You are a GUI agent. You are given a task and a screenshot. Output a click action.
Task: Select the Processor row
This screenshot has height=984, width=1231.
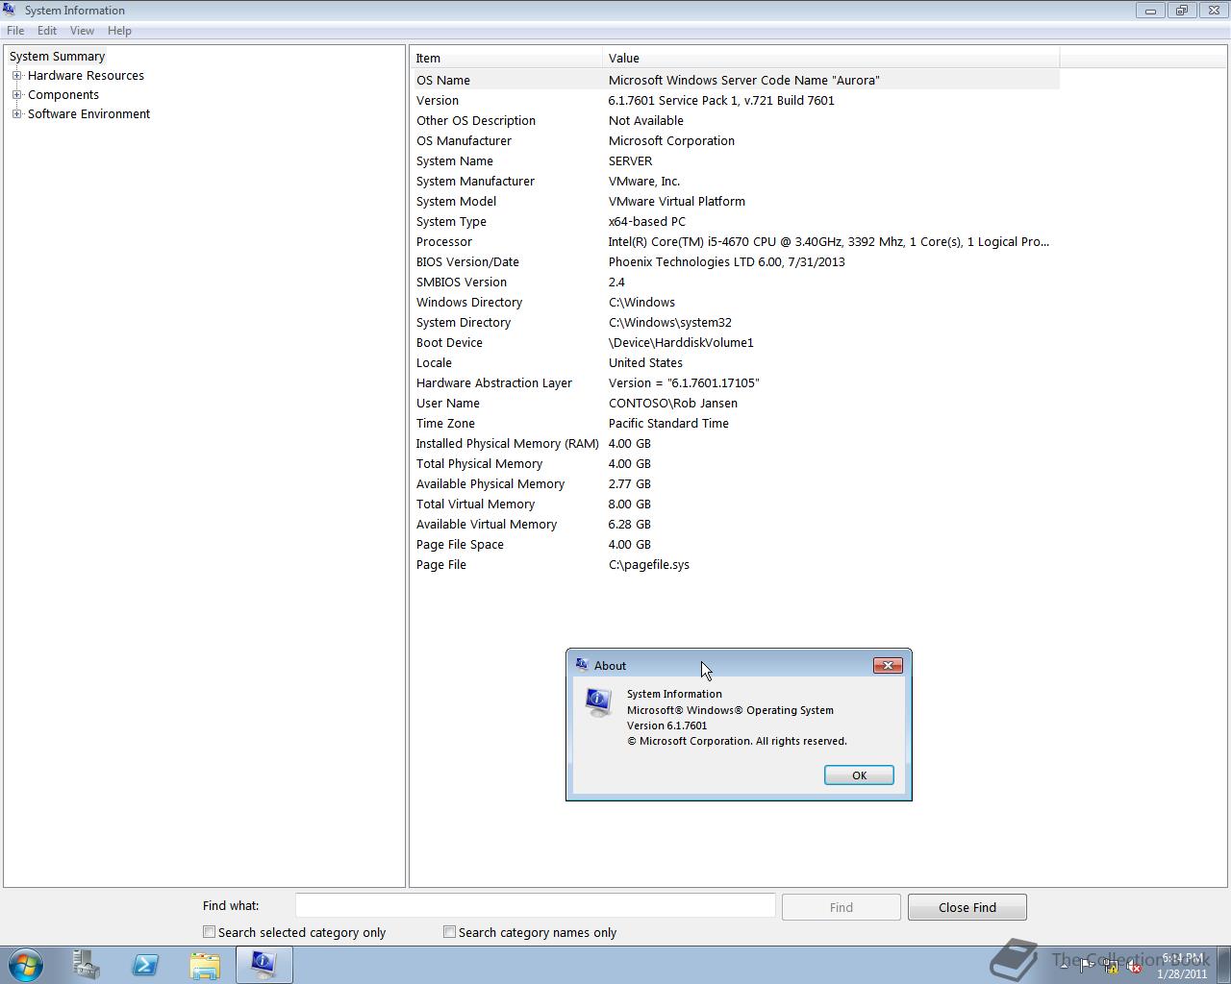tap(736, 241)
